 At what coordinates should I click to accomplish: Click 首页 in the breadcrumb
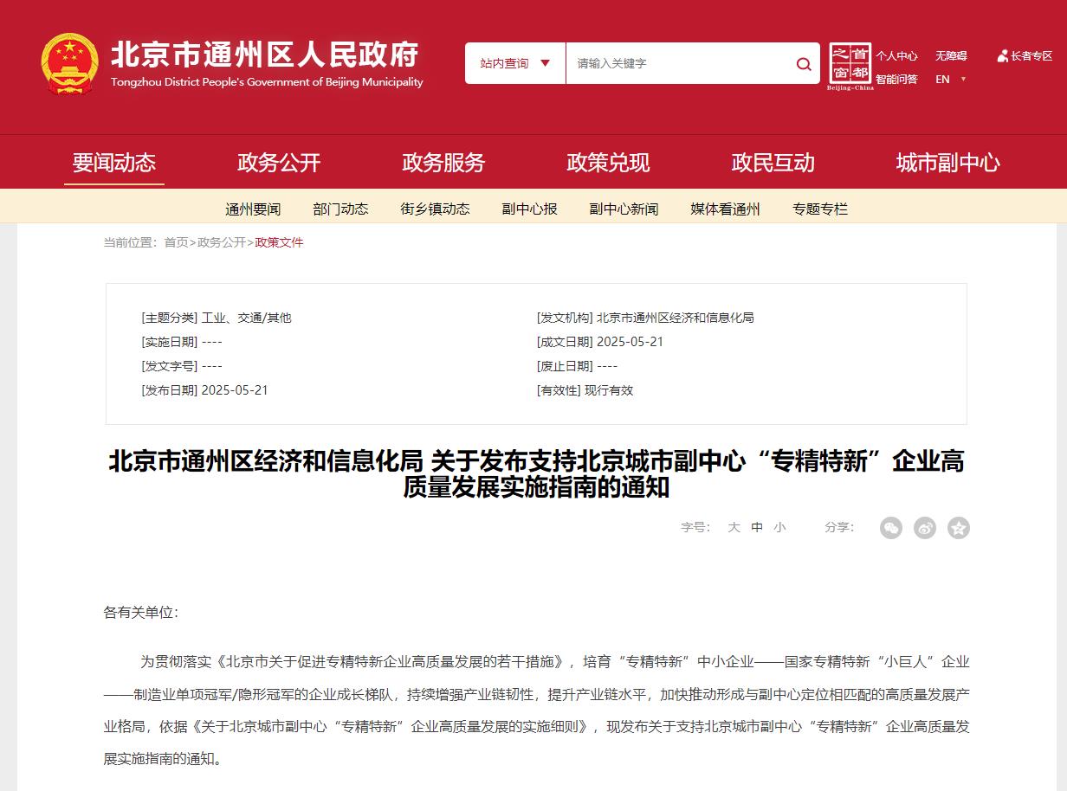[176, 242]
